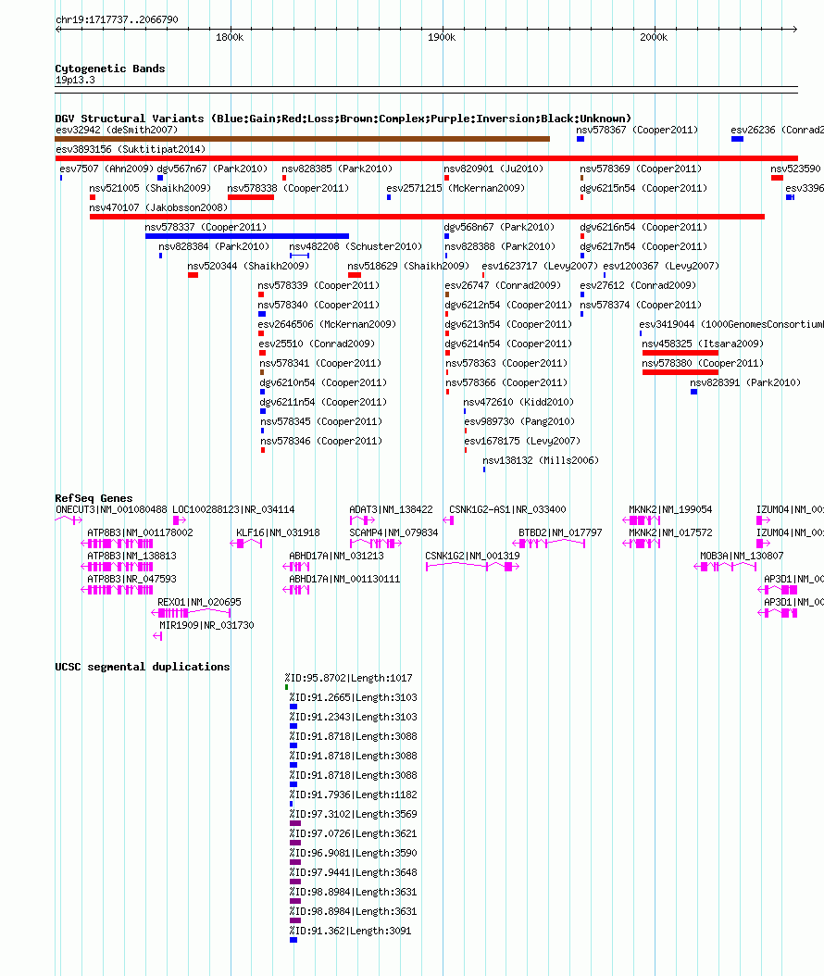Open esv1623717 (Levy2007) label
This screenshot has width=824, height=976.
point(540,266)
